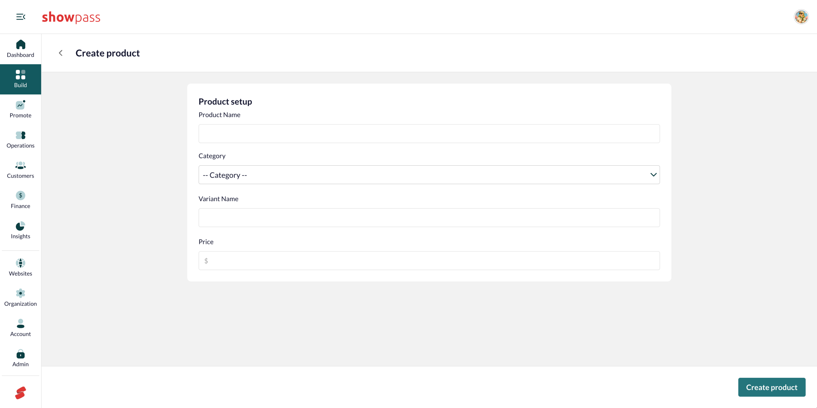This screenshot has height=408, width=817.
Task: Click the Showpass logo in the header
Action: pos(71,17)
